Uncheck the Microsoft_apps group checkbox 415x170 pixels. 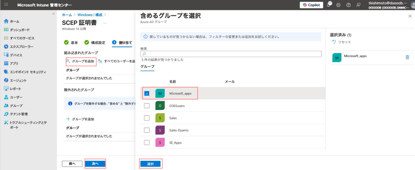click(147, 93)
